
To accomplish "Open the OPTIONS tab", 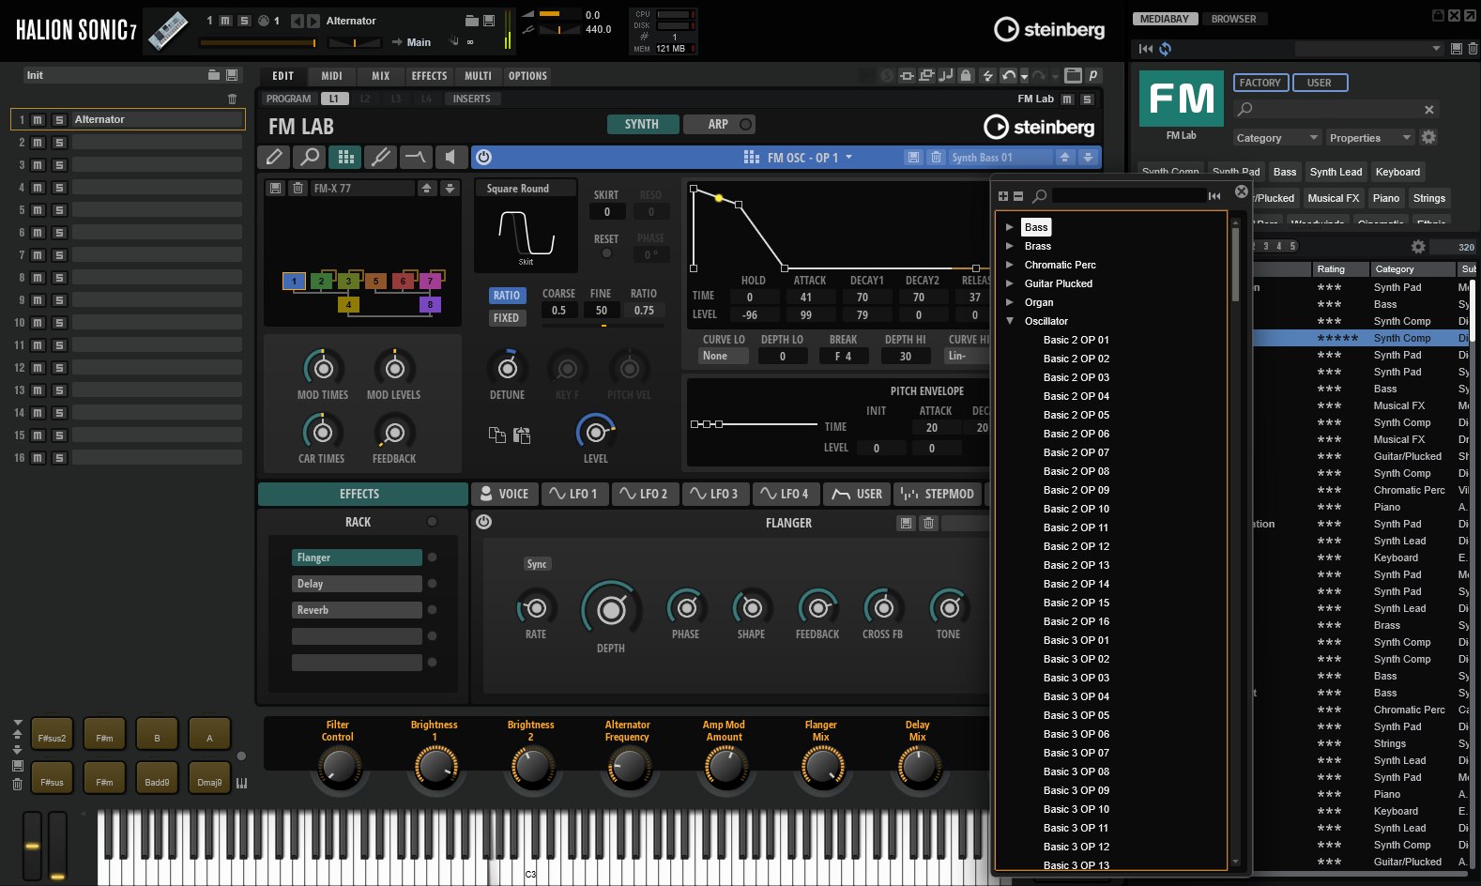I will pos(527,76).
